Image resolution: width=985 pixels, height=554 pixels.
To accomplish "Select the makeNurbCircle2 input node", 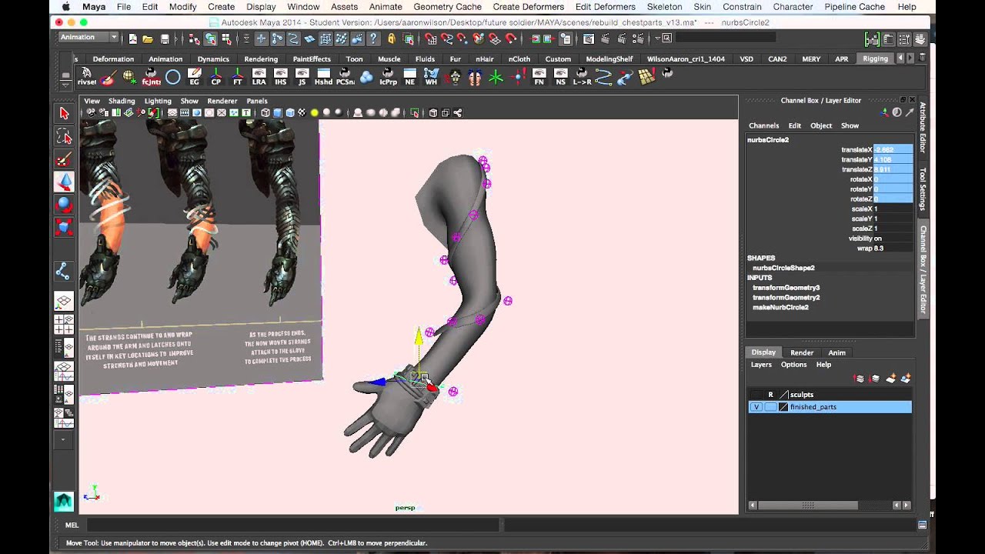I will coord(780,308).
